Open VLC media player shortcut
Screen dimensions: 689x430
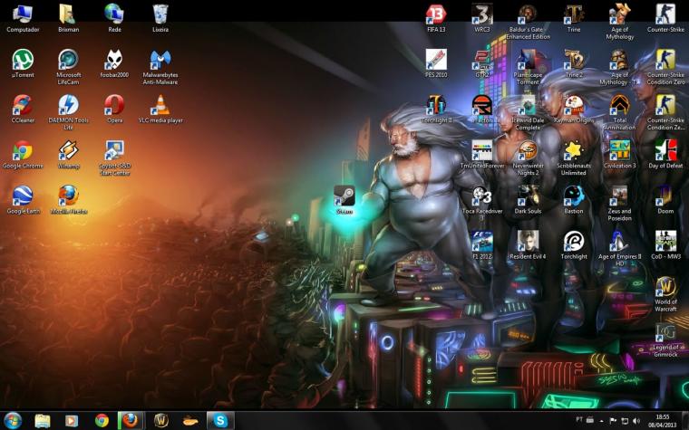(x=160, y=109)
